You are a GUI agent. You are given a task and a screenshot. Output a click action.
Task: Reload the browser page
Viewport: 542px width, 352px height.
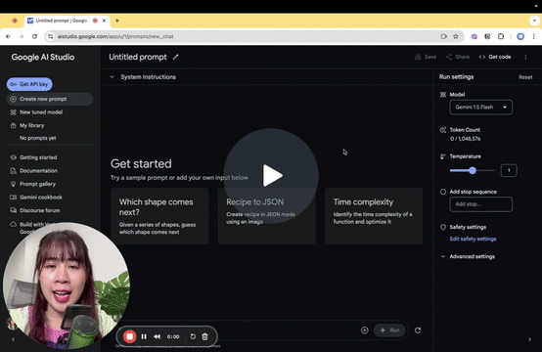tap(34, 36)
